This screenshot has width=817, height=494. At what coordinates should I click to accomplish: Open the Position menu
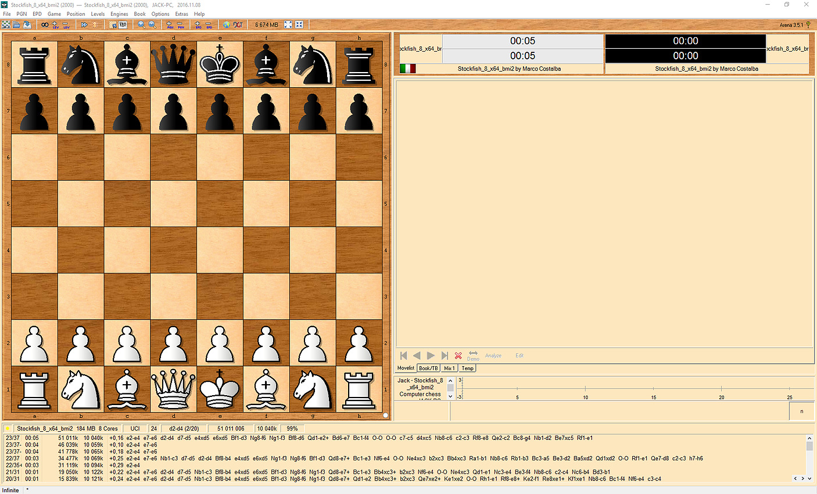76,14
